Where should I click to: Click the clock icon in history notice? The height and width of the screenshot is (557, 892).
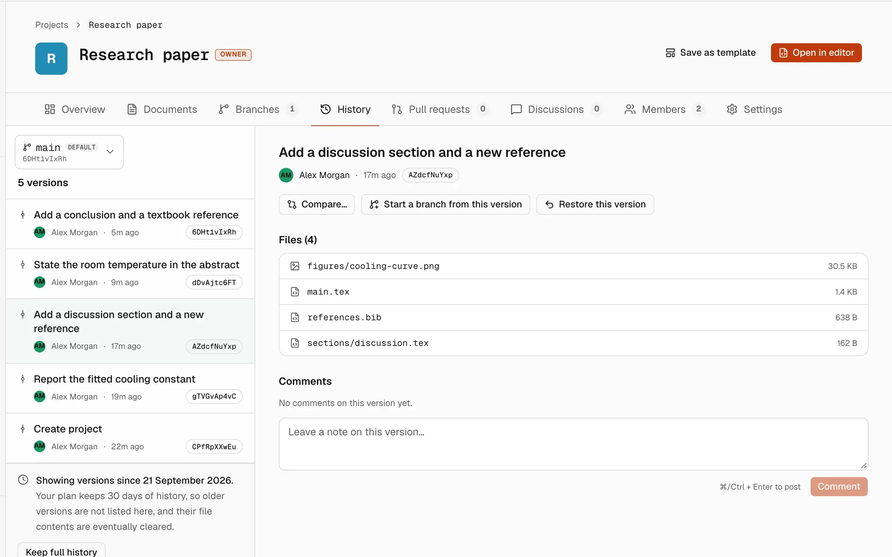(23, 480)
